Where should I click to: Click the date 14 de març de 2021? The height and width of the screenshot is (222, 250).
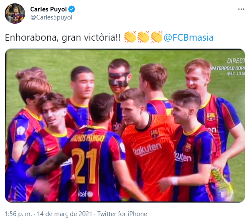[x=65, y=214]
